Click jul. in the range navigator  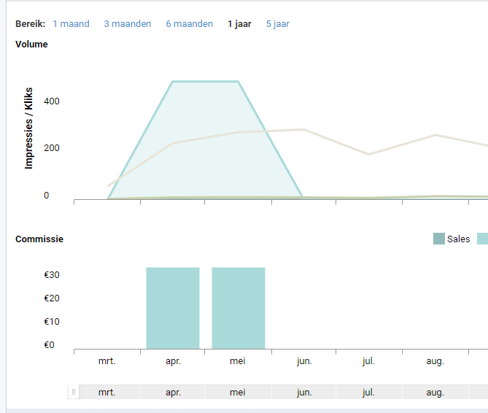[368, 392]
